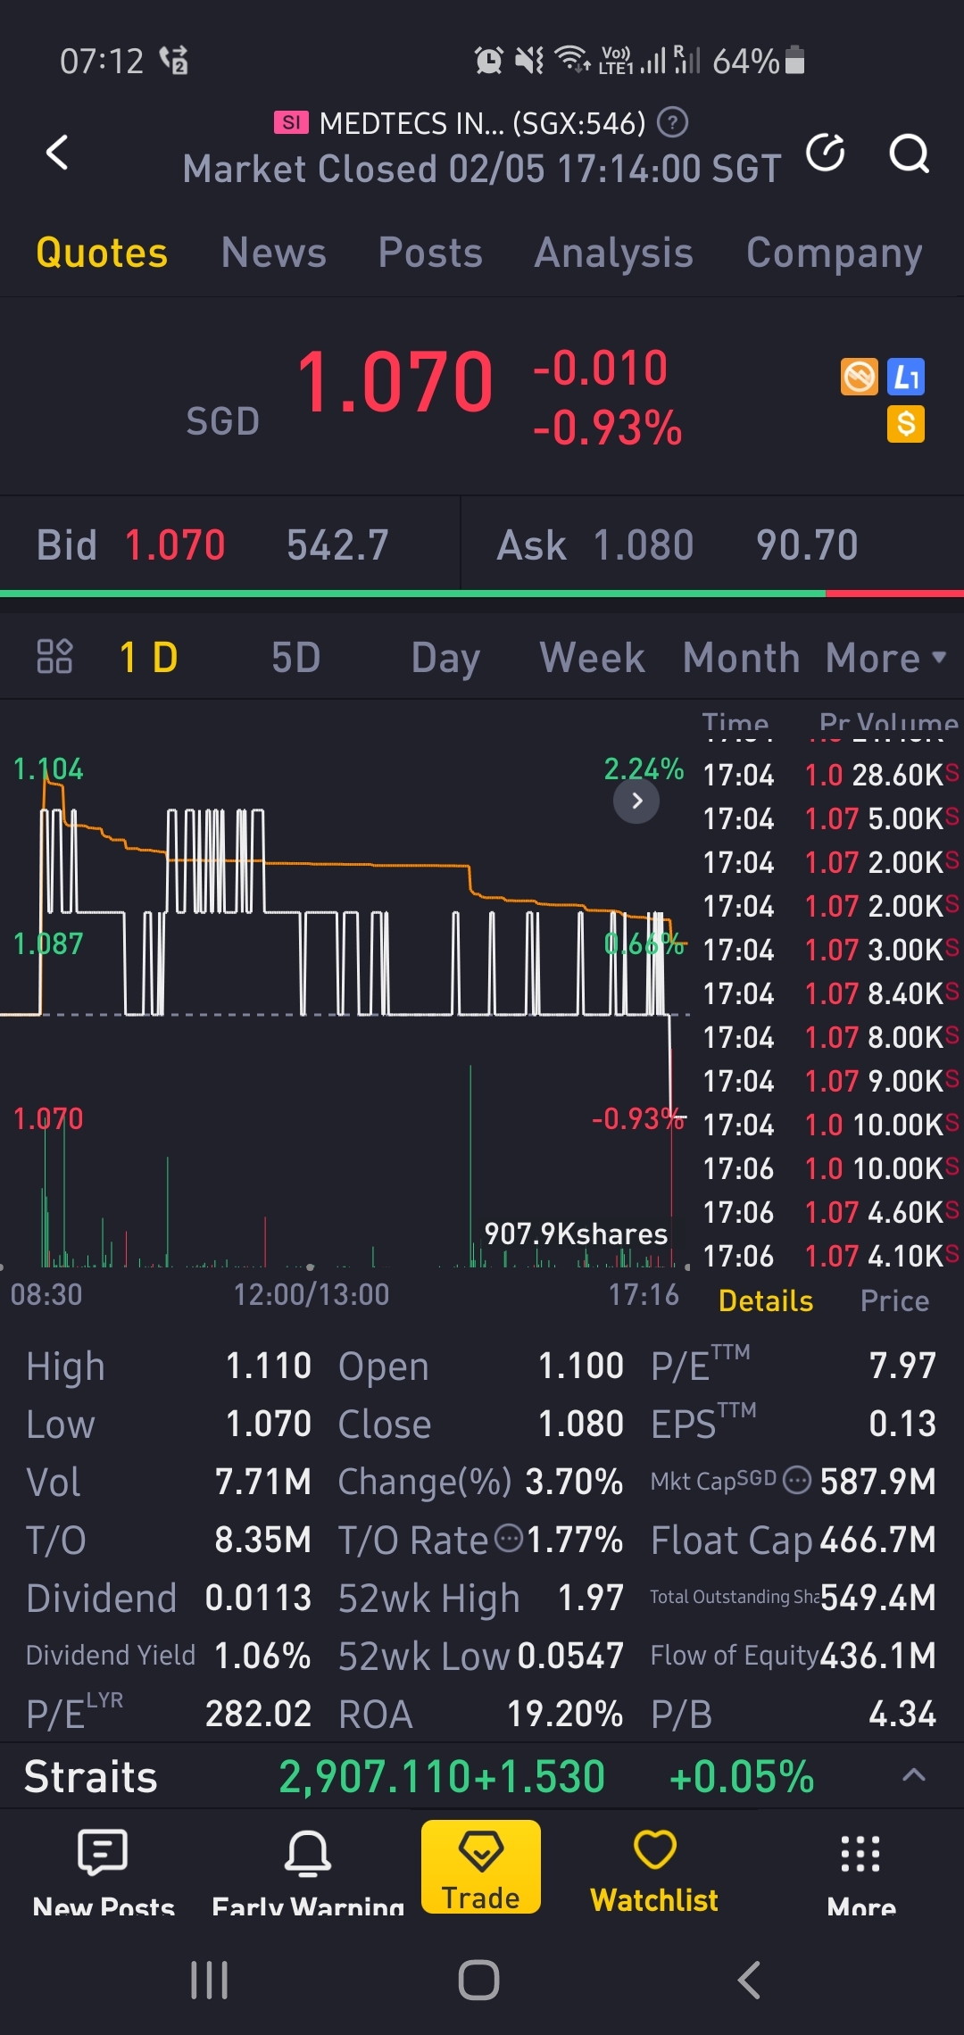
Task: Tap the last price 1.070
Action: click(395, 383)
